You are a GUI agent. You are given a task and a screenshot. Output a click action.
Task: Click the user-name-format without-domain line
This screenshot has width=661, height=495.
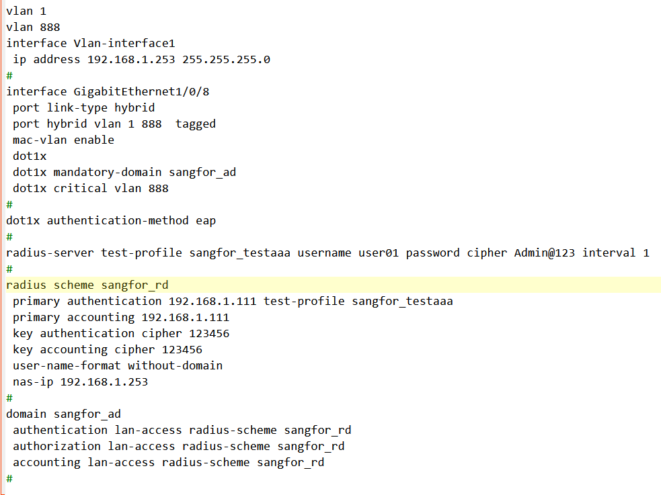pos(118,365)
